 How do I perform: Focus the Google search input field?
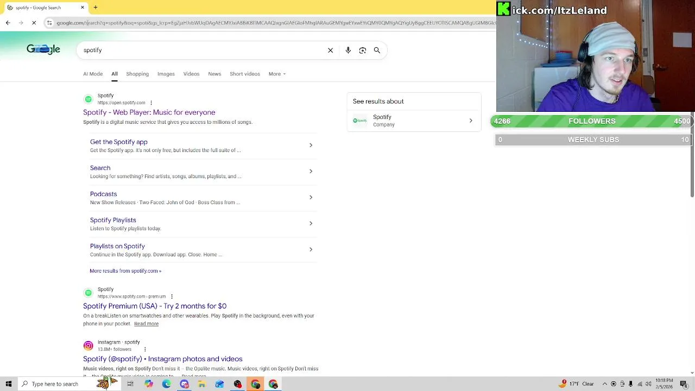pos(201,50)
